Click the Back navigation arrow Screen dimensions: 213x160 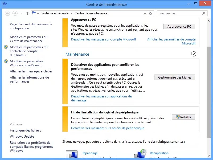point(7,13)
